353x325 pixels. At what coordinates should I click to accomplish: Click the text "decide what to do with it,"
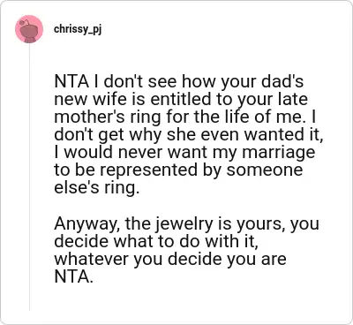coord(156,241)
